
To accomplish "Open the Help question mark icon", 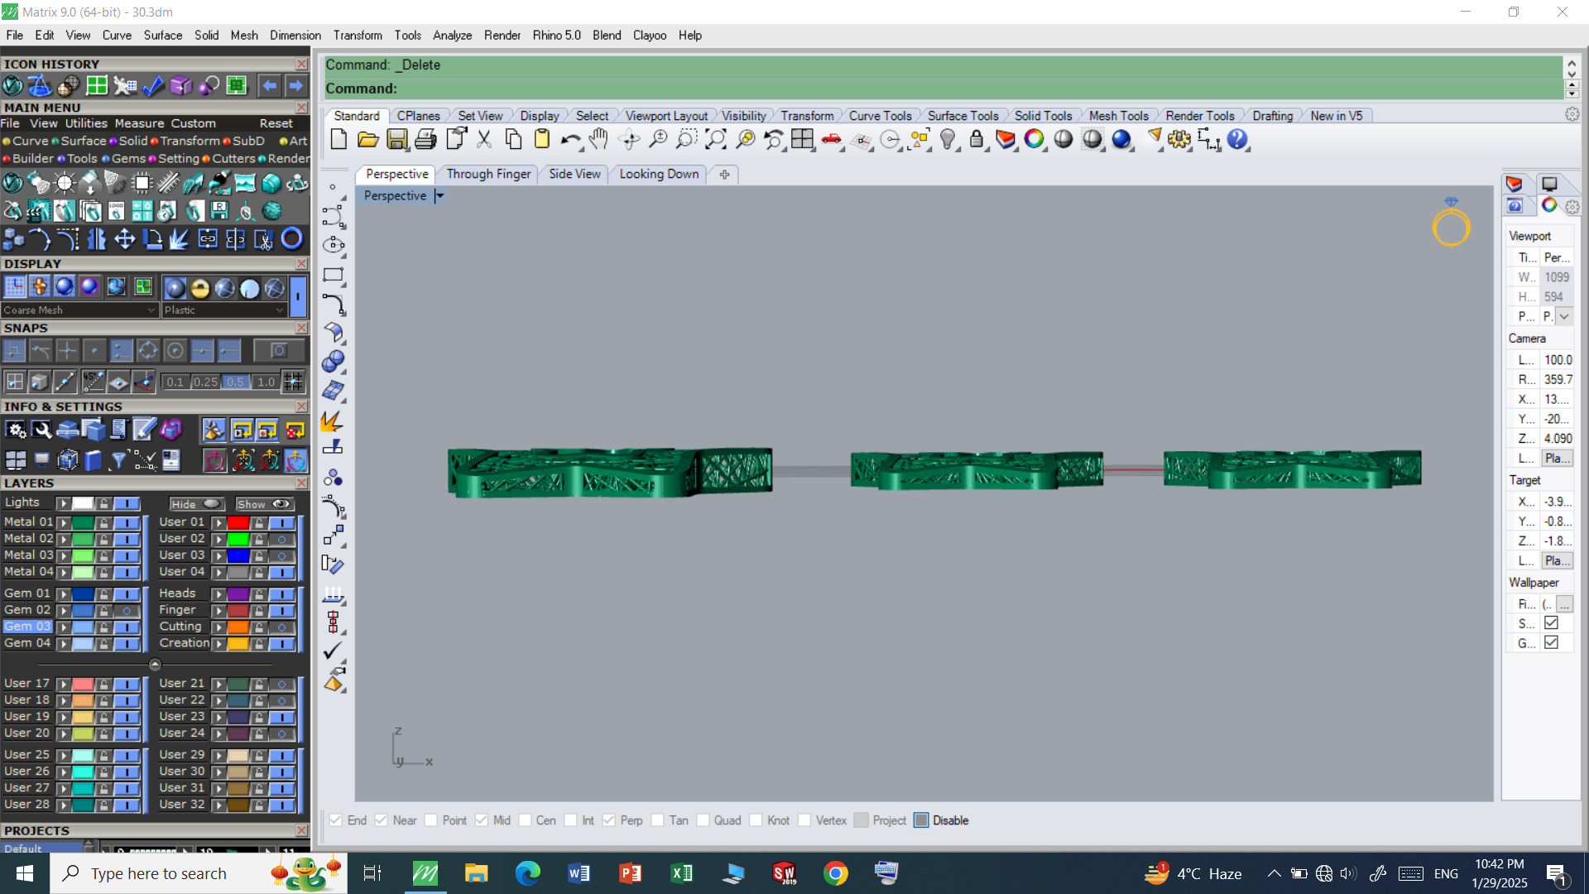I will [x=1237, y=140].
